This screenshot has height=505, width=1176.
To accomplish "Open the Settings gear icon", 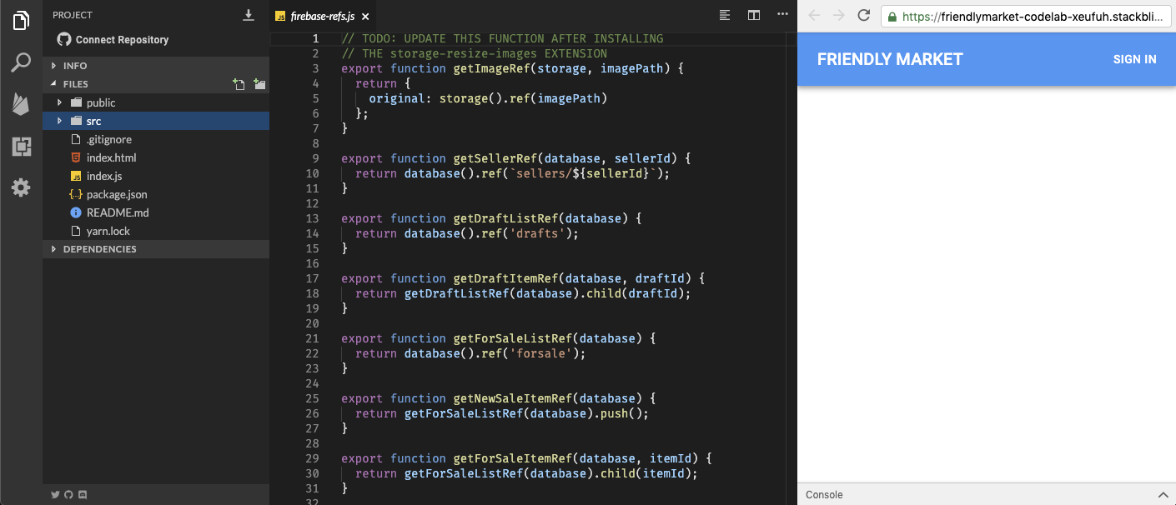I will click(21, 187).
